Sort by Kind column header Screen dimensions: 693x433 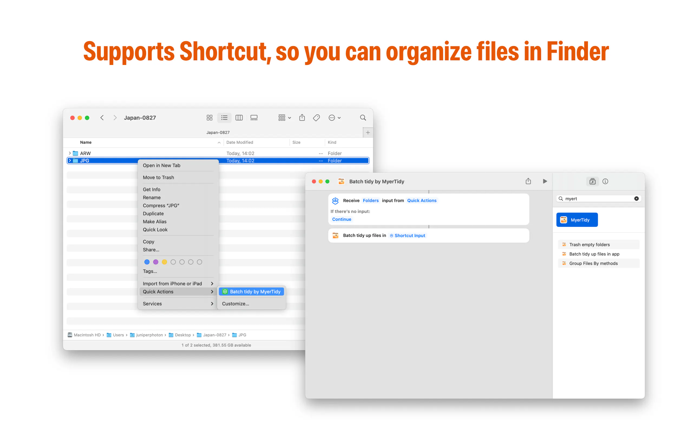click(332, 142)
